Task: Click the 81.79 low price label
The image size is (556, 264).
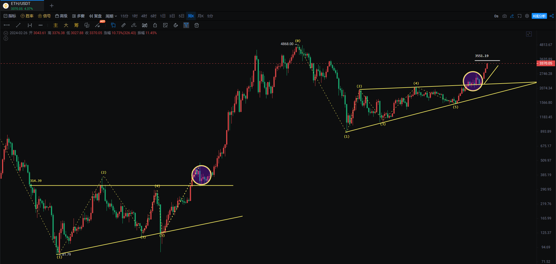Action: tap(66, 254)
